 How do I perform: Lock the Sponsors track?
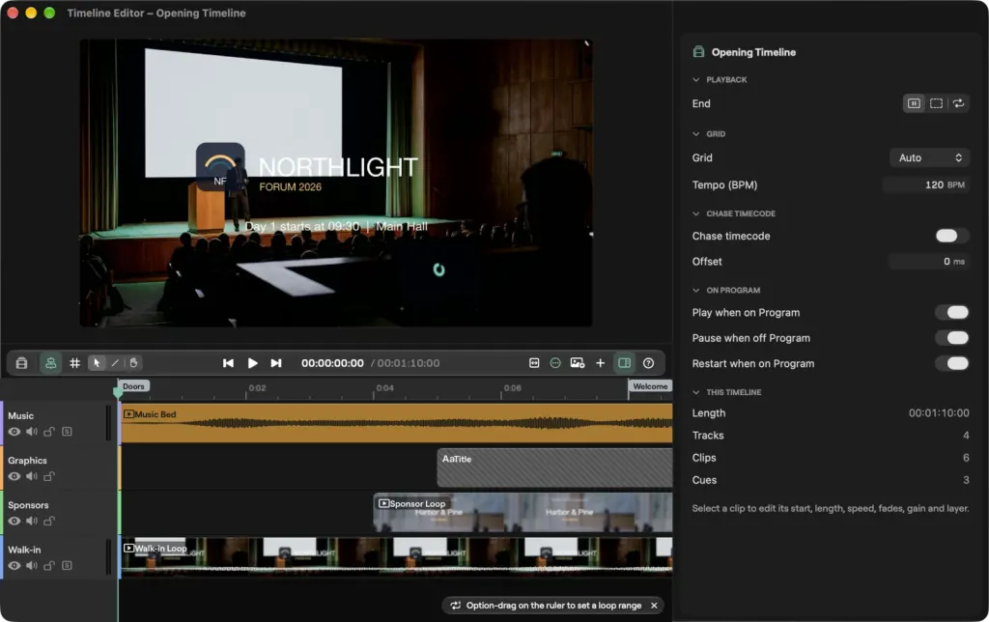[x=48, y=521]
